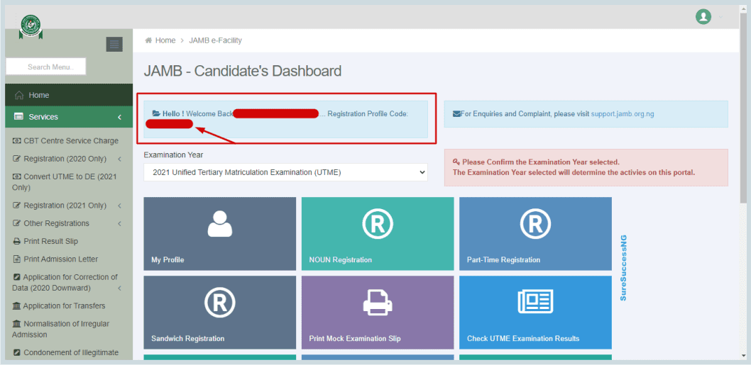Click the pencil icon beside Application for Correction
The height and width of the screenshot is (365, 751).
click(17, 277)
